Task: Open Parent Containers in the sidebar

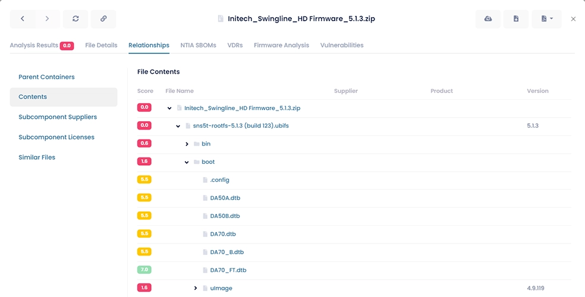Action: click(x=46, y=77)
